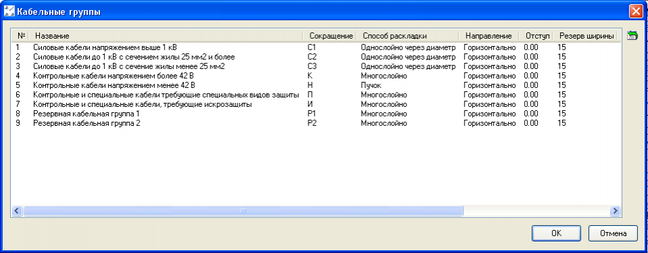
Task: Click abbreviation cell С1
Action: 312,47
